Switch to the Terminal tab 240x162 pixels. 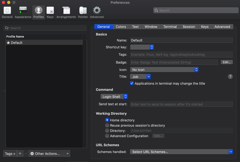pyautogui.click(x=170, y=27)
